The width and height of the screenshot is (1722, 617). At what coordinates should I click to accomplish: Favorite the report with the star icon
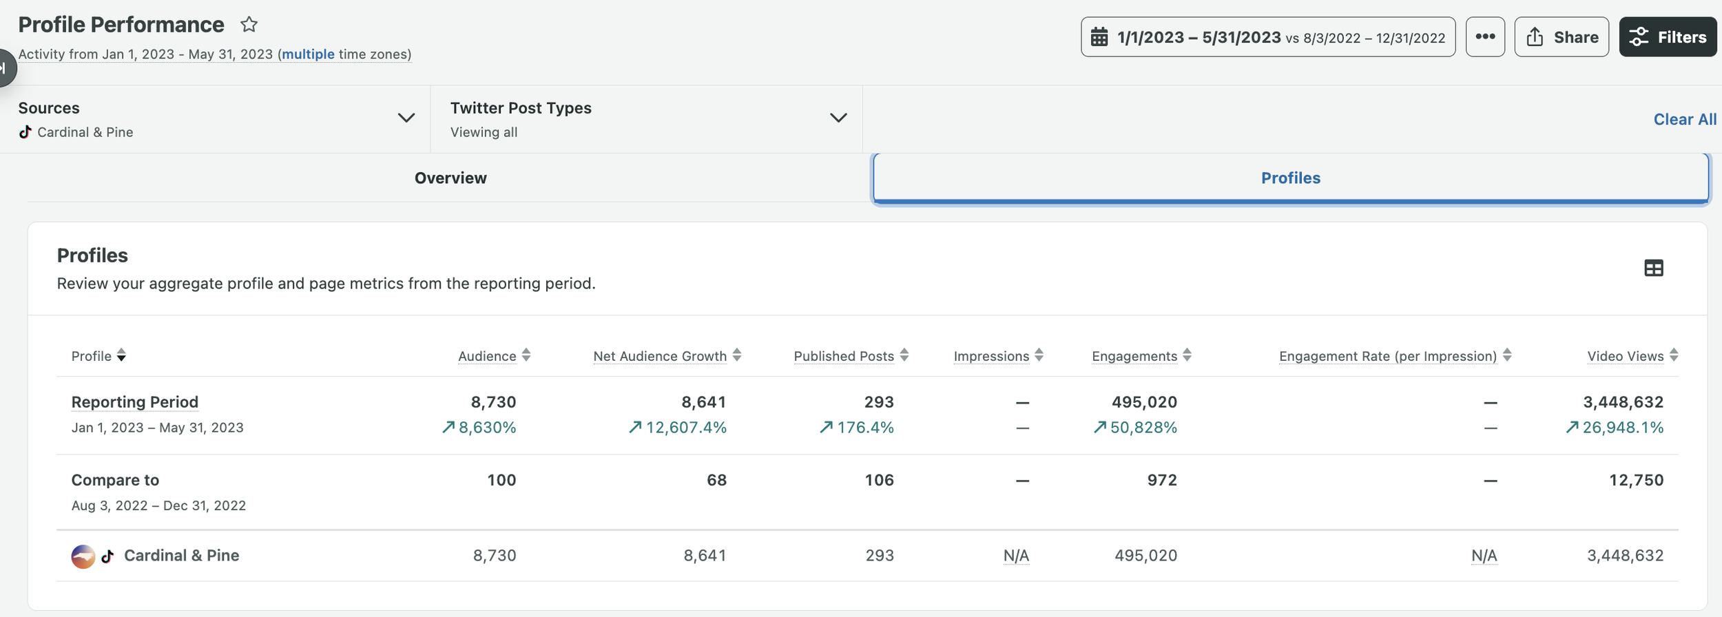[249, 25]
